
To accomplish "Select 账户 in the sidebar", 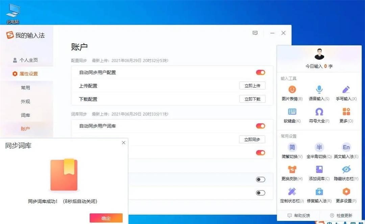I will tap(25, 129).
